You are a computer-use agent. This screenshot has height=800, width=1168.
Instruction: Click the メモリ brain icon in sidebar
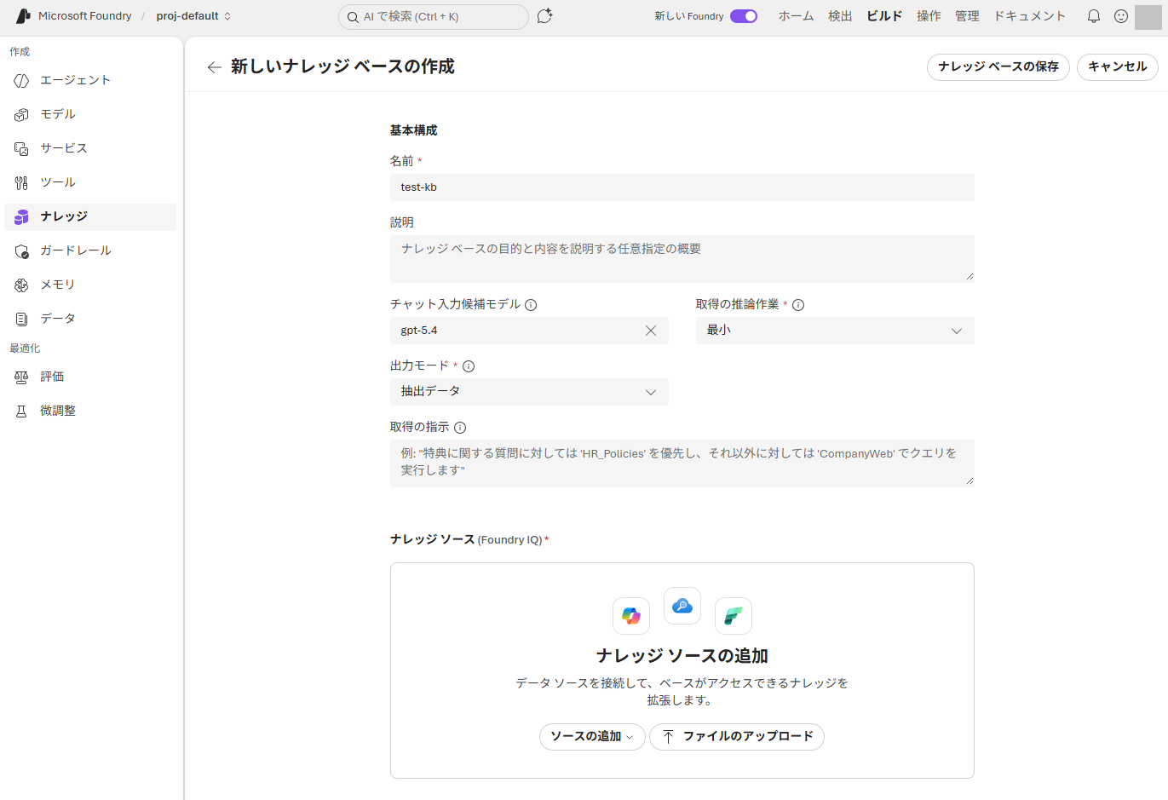coord(21,285)
